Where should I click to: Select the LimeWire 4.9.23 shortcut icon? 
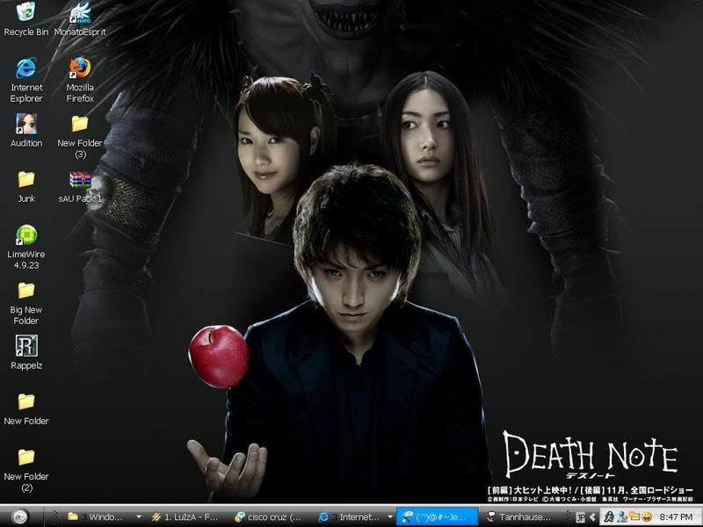coord(26,248)
